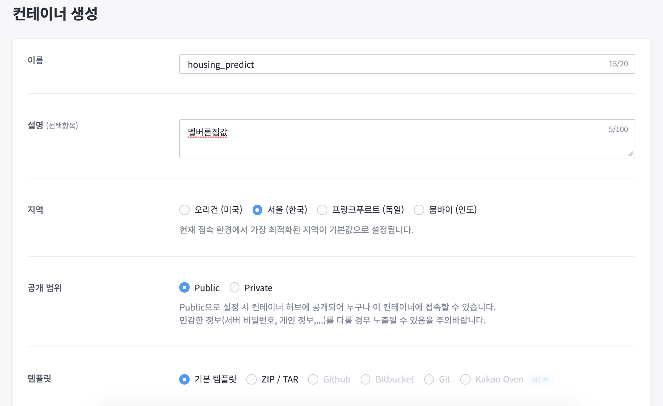Click the 설명 description textarea
Screen dimensions: 663x406
(407, 139)
